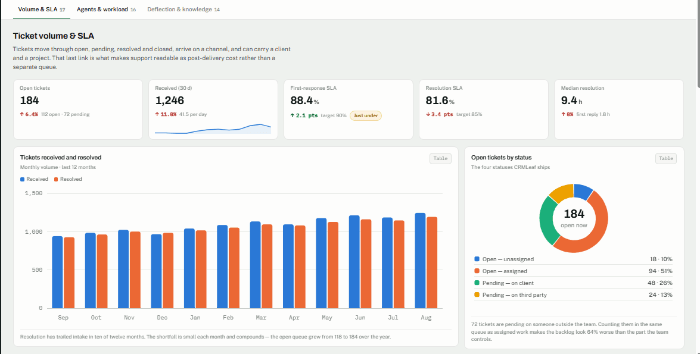Click the Median resolution 9.4 h value
700x354 pixels.
(x=571, y=101)
